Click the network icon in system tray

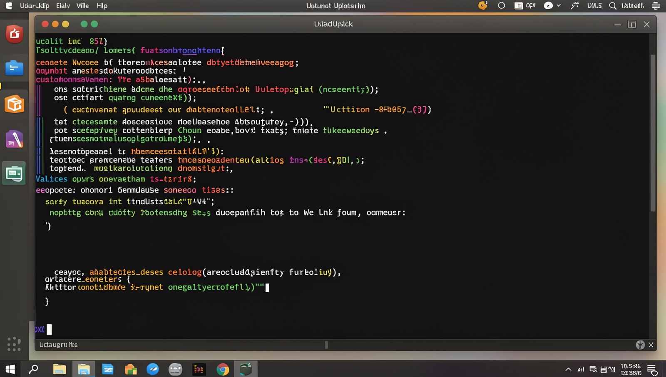[x=581, y=370]
